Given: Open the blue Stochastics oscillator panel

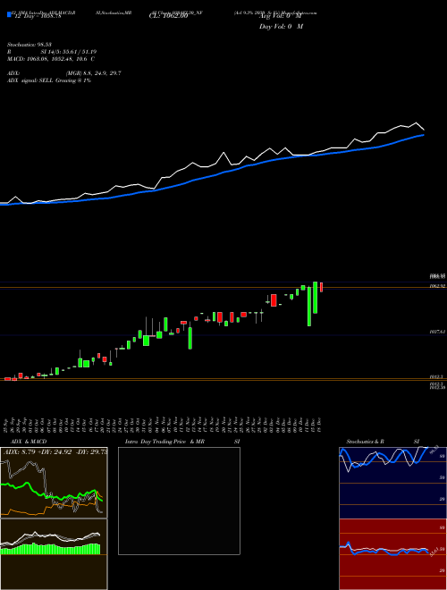Looking at the screenshot, I should [392, 483].
